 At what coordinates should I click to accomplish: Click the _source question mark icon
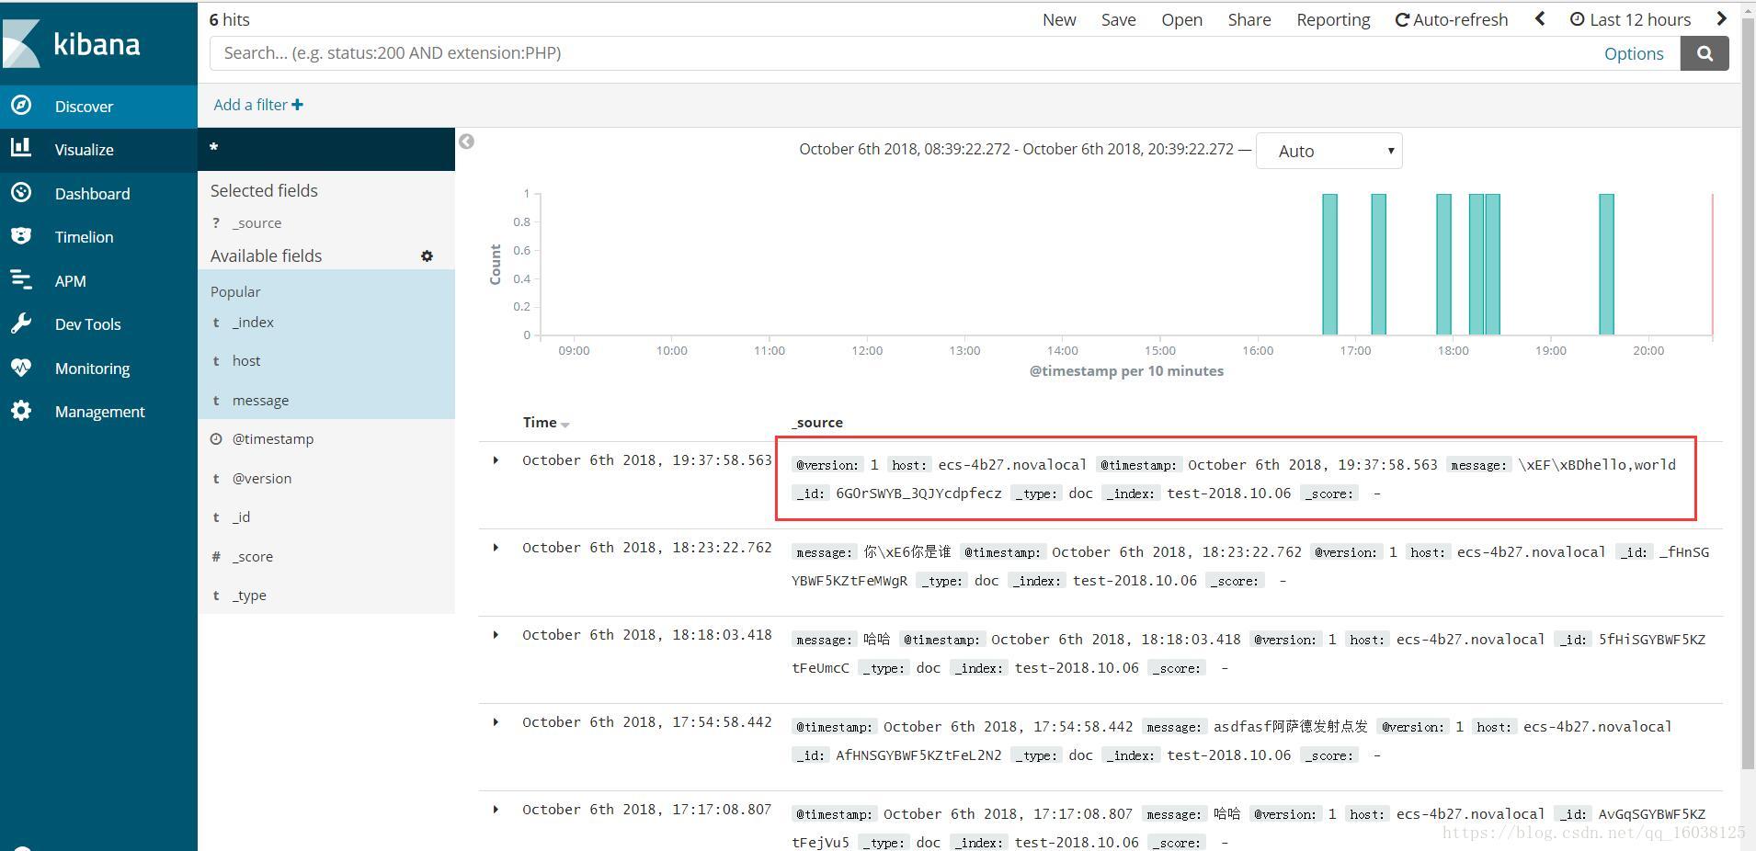216,223
